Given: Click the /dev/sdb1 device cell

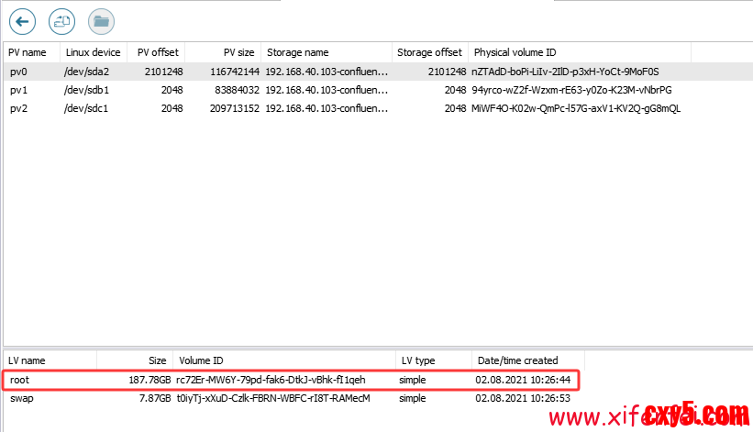Looking at the screenshot, I should (x=86, y=90).
